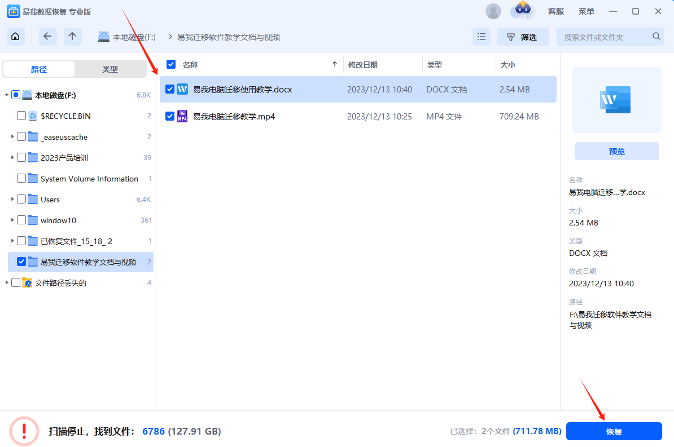Viewport: 674px width, 447px height.
Task: Click the EaseUS data recovery app logo
Action: pyautogui.click(x=14, y=12)
